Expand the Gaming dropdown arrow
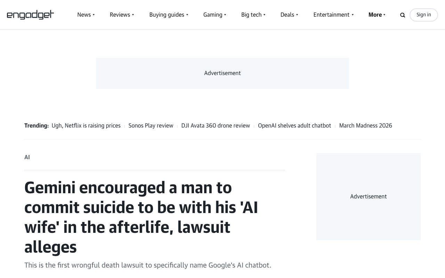Viewport: 445px width, 278px height. tap(225, 15)
